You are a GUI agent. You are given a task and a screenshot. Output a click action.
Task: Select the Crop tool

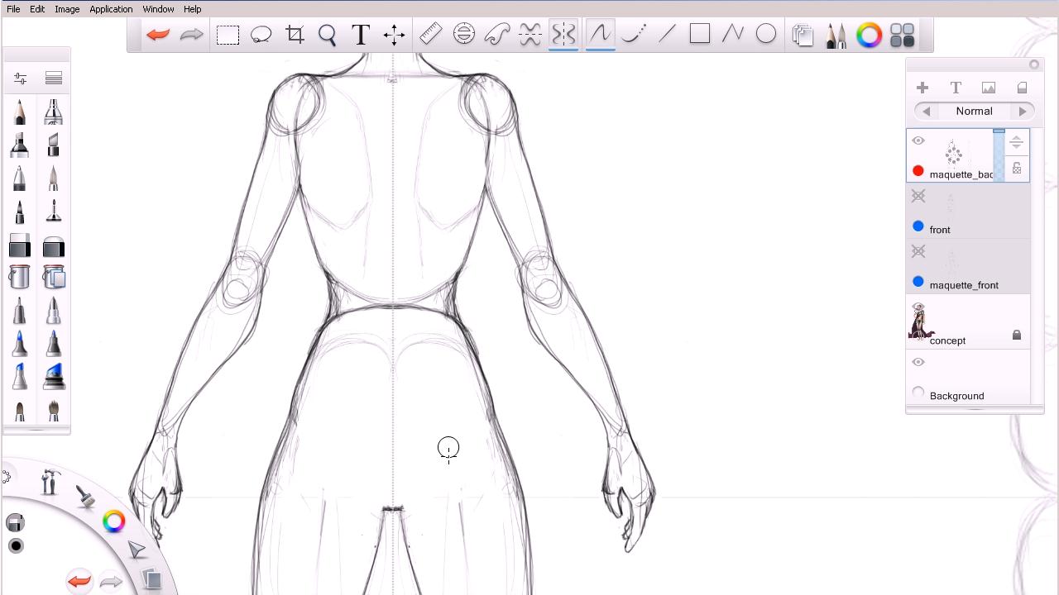click(x=295, y=35)
